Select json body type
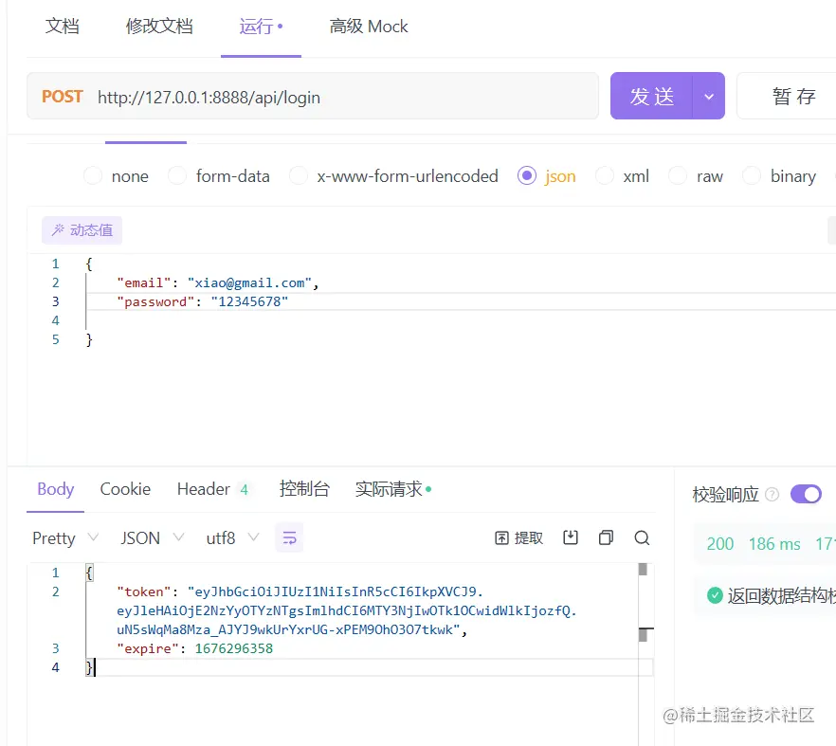836x746 pixels. tap(547, 175)
